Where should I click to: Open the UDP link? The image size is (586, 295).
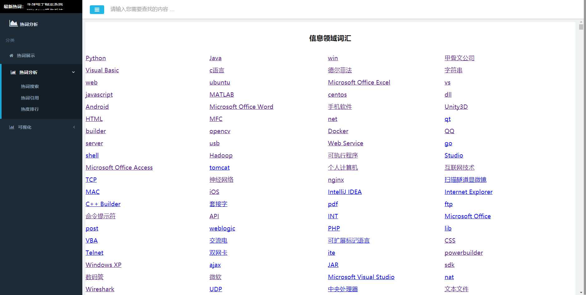(x=216, y=289)
